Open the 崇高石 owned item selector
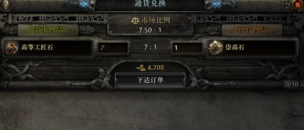Viewport: 304px width, 130px height. point(252,48)
